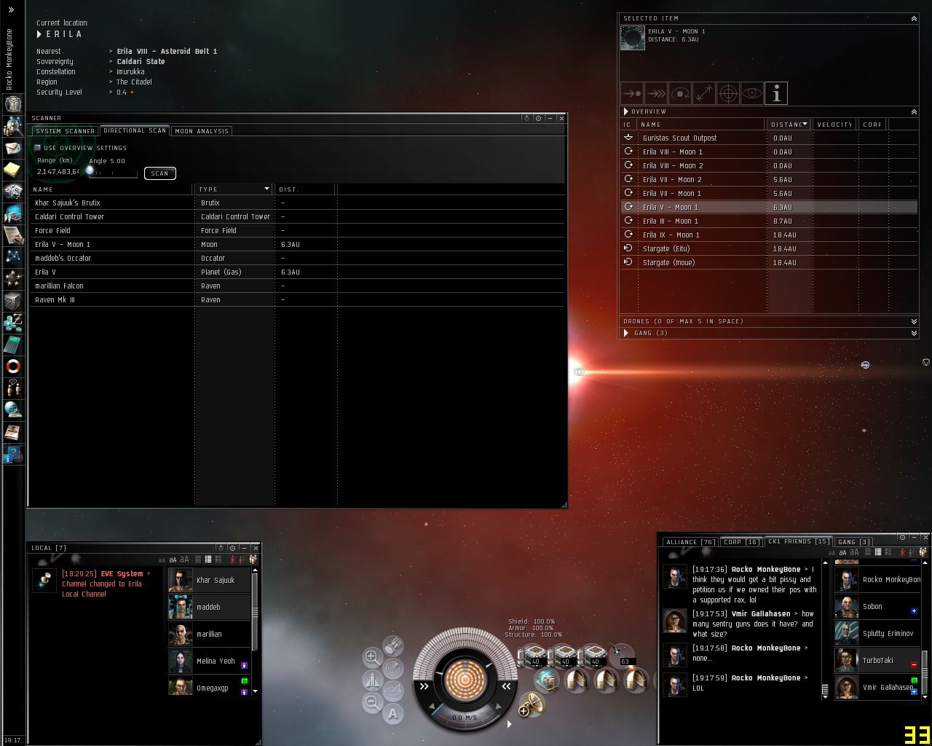
Task: Click the ship speed bar showing 0.0 M/S
Action: tap(465, 718)
